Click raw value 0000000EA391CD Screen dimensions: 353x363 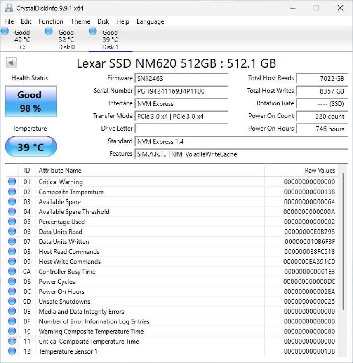click(x=309, y=261)
